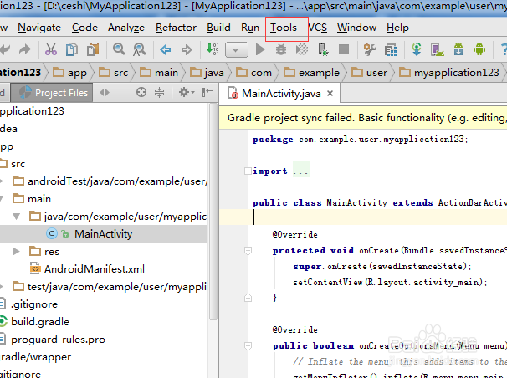Close the MainActivity.java tab

click(330, 94)
